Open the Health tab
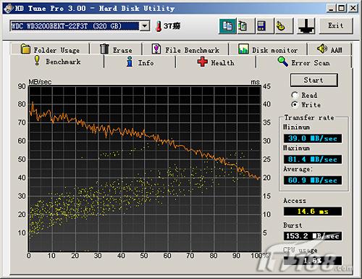This screenshot has height=279, width=362. 216,62
